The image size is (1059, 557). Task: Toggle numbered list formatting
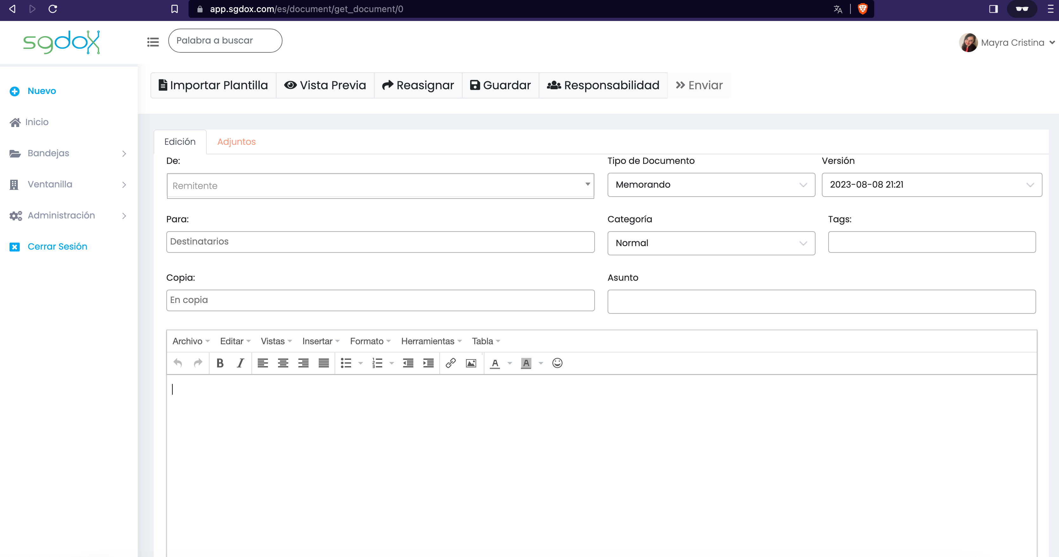click(x=377, y=363)
